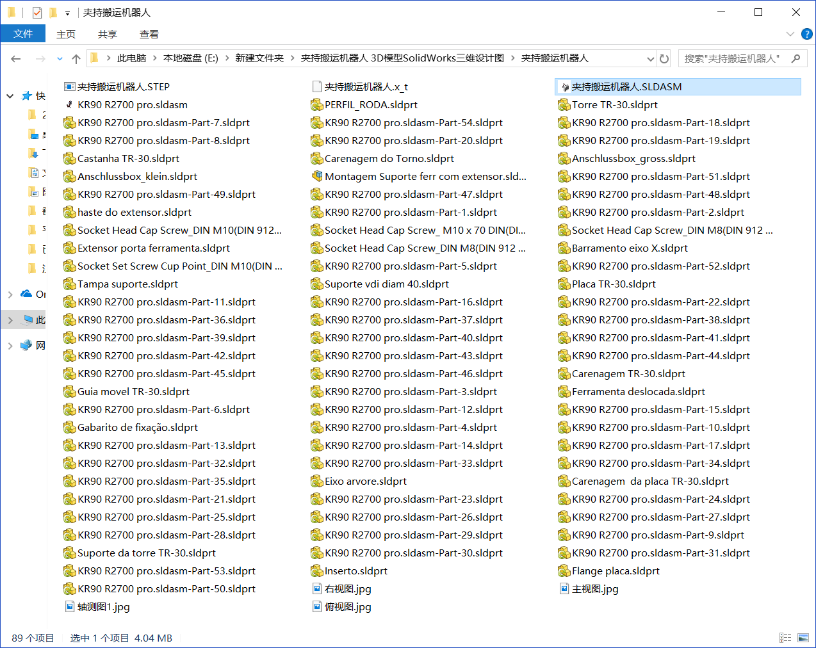Click 本地磁盘 (E:) breadcrumb

pyautogui.click(x=191, y=58)
